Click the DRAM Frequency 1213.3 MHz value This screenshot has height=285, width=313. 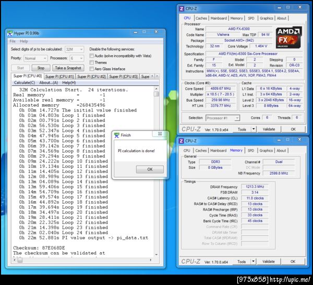coord(255,187)
